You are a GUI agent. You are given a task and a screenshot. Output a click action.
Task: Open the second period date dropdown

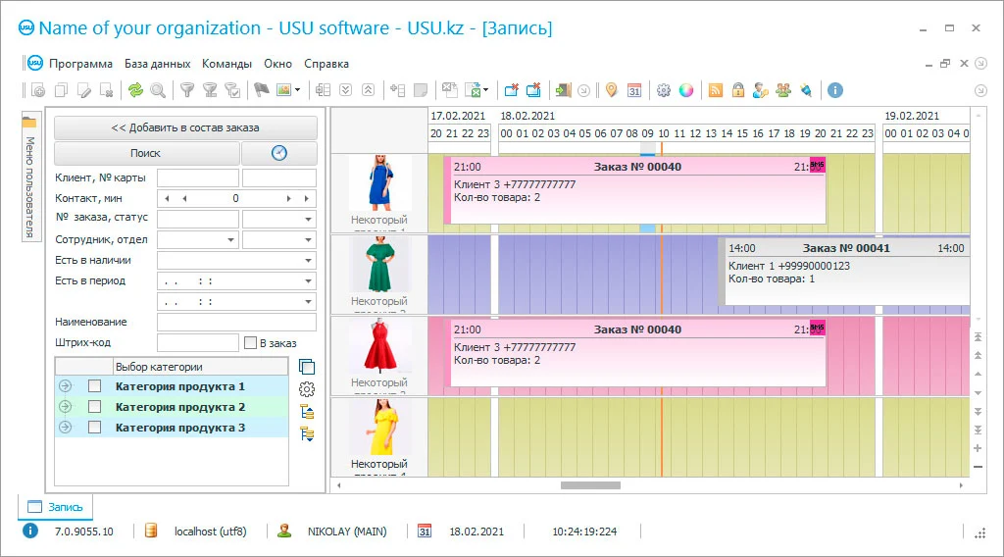pos(308,301)
